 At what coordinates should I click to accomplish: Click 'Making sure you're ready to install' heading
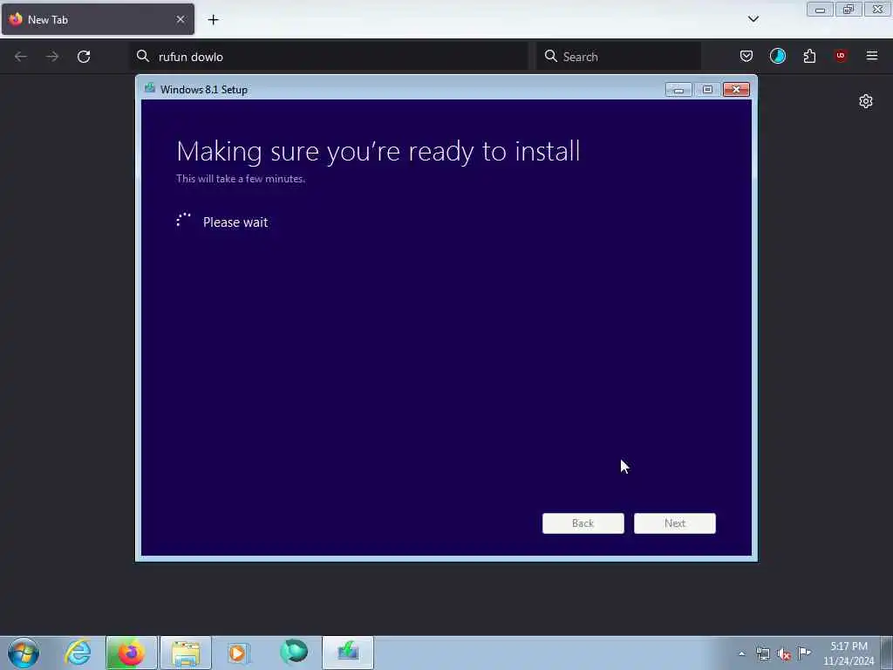click(x=378, y=152)
